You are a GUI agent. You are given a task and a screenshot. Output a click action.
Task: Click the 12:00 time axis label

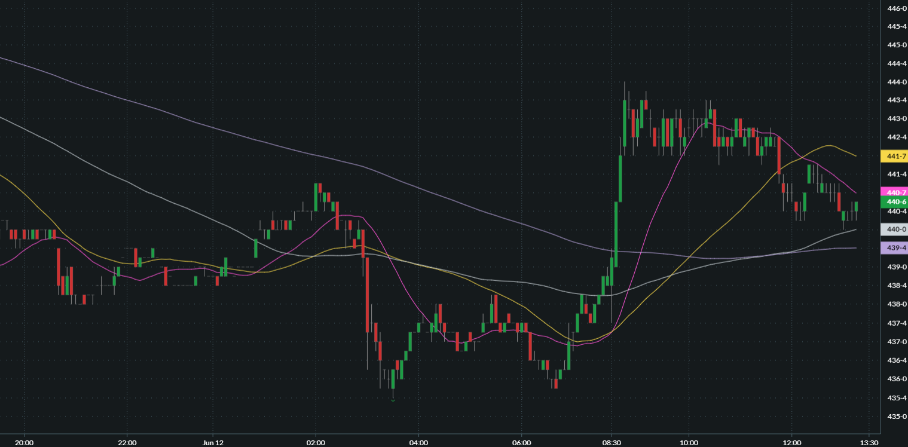coord(791,442)
